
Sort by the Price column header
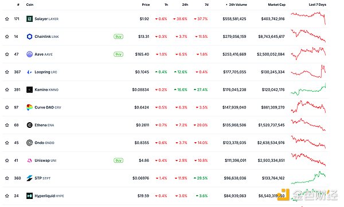pyautogui.click(x=146, y=5)
